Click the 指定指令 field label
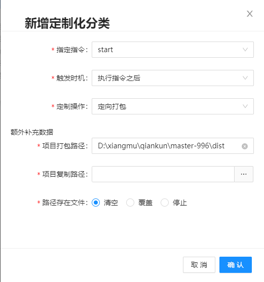 point(70,50)
